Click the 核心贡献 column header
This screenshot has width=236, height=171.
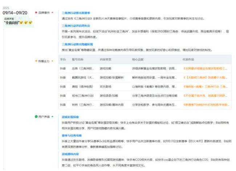pos(138,59)
